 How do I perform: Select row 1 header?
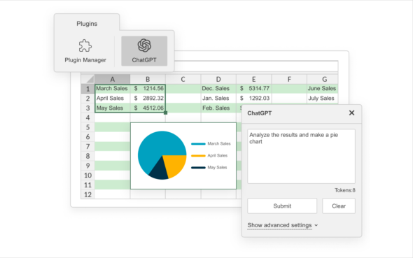[87, 89]
